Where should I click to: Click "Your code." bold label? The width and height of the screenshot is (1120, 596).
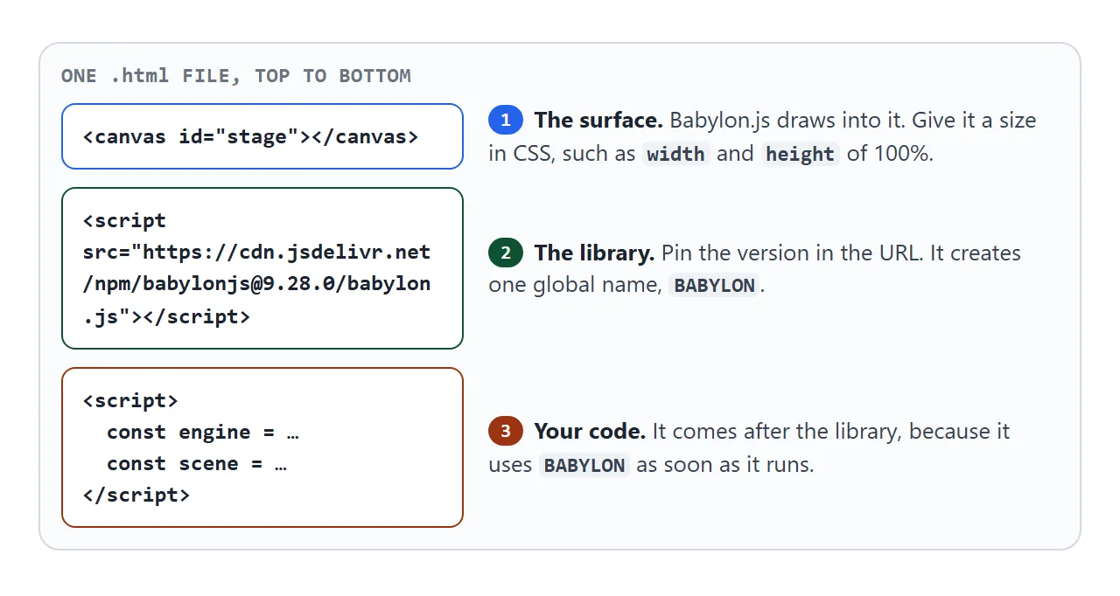click(x=590, y=431)
